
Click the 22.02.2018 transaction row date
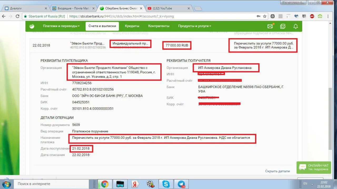41,45
